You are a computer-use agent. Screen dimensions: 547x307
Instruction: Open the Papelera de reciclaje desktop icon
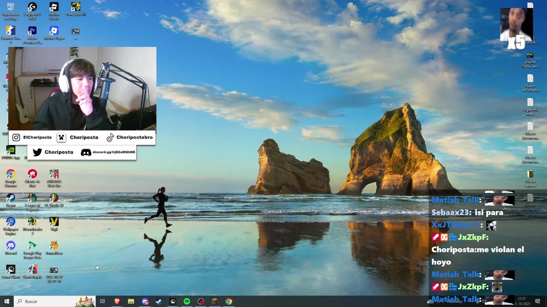click(11, 11)
